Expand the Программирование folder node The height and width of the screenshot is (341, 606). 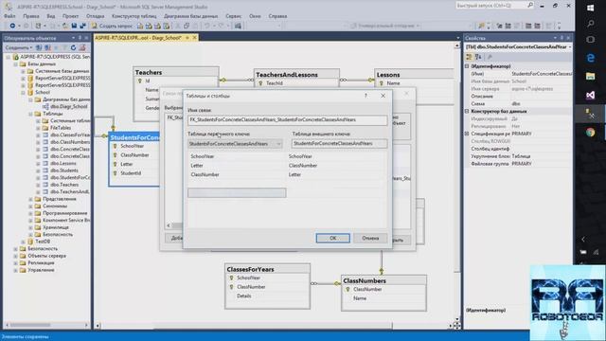[x=30, y=213]
